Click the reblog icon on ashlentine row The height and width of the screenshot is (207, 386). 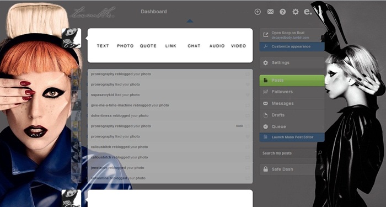point(248,178)
